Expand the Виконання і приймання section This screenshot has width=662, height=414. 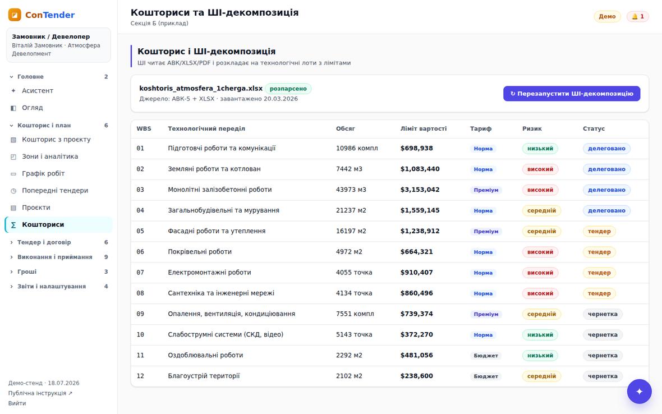pos(59,257)
